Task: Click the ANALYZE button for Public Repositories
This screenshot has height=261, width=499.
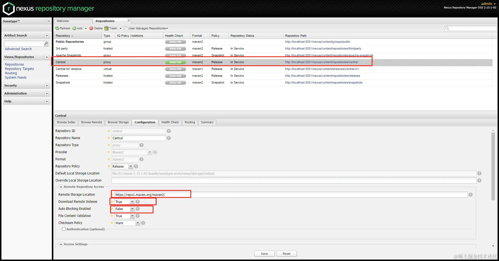Action: point(175,42)
